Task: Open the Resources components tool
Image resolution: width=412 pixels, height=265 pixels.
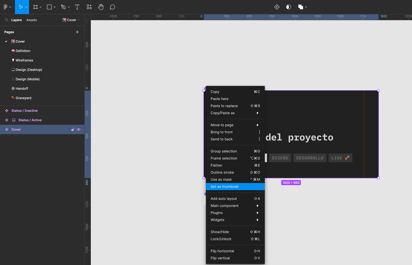Action: coord(89,7)
